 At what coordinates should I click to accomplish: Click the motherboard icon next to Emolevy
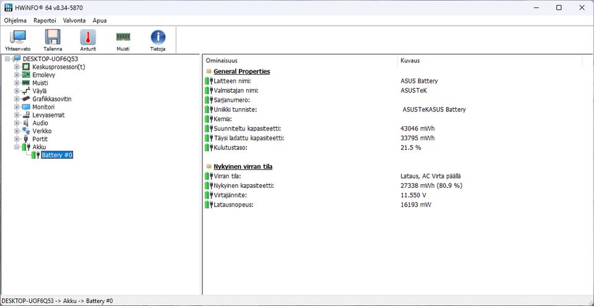tap(26, 75)
